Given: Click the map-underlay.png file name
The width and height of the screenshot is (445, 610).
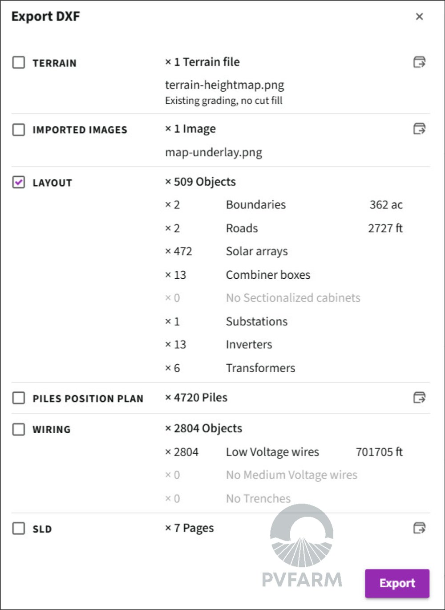Looking at the screenshot, I should pos(214,152).
